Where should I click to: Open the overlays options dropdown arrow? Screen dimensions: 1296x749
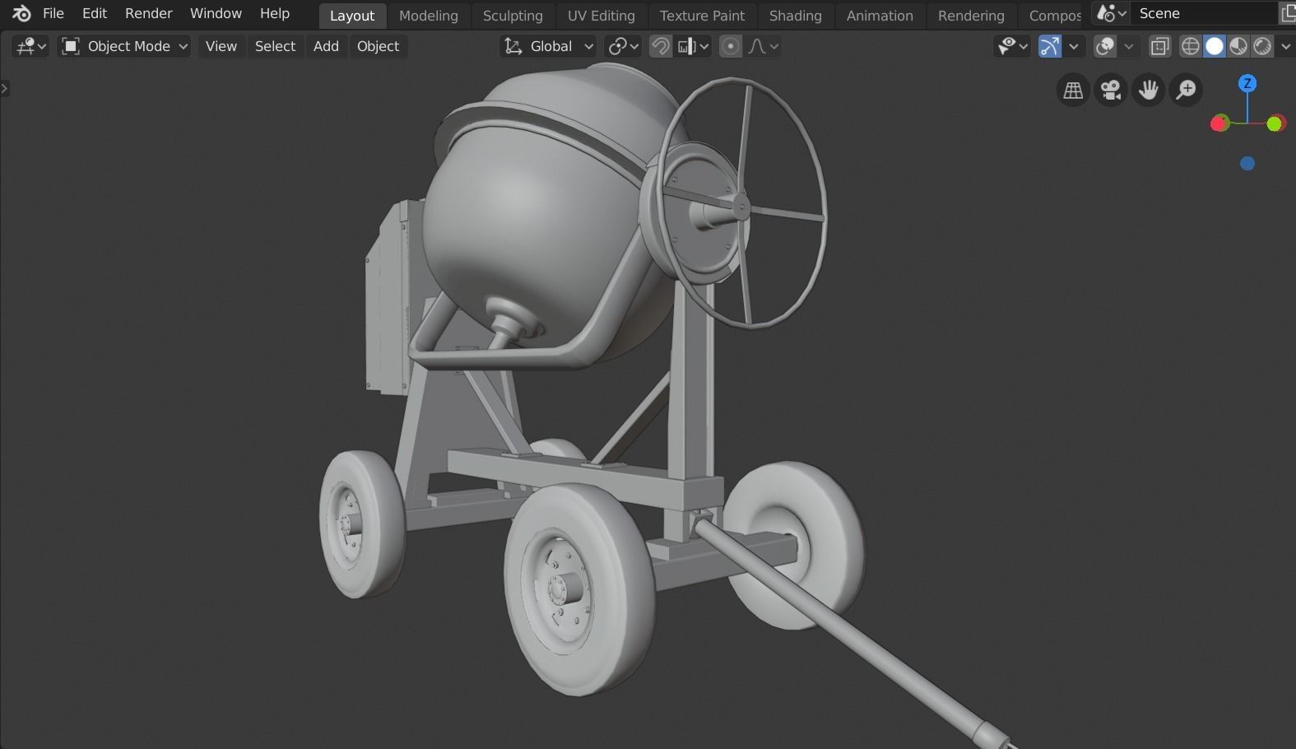point(1128,46)
